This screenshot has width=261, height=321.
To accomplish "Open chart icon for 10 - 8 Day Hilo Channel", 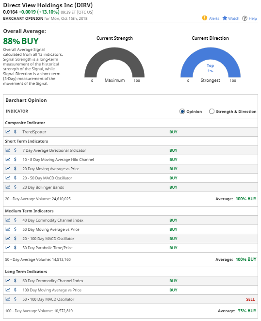I will 8,159.
